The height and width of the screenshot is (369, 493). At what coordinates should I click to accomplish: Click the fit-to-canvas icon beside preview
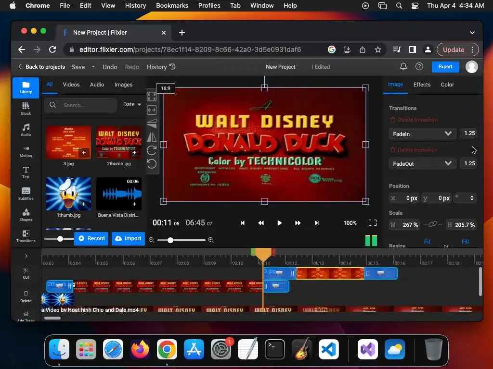point(152,96)
